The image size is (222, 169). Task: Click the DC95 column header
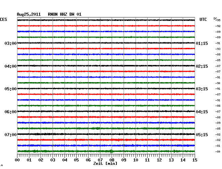217,19
